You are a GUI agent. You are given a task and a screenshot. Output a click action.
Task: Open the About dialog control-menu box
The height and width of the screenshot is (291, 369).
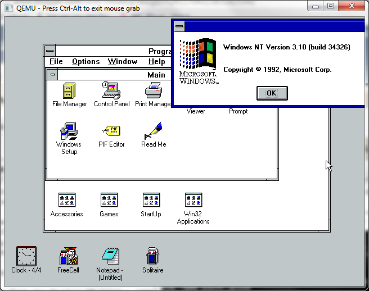pyautogui.click(x=179, y=26)
